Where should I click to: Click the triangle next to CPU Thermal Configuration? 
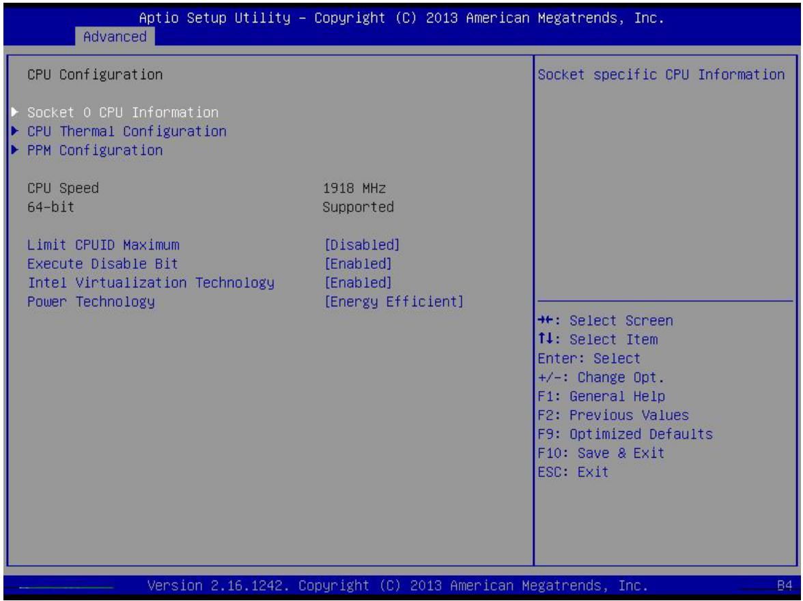[15, 131]
